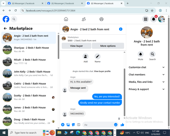This screenshot has height=136, width=170.
Task: Open James 2 Beds 1 Bath conversation
Action: click(x=29, y=109)
